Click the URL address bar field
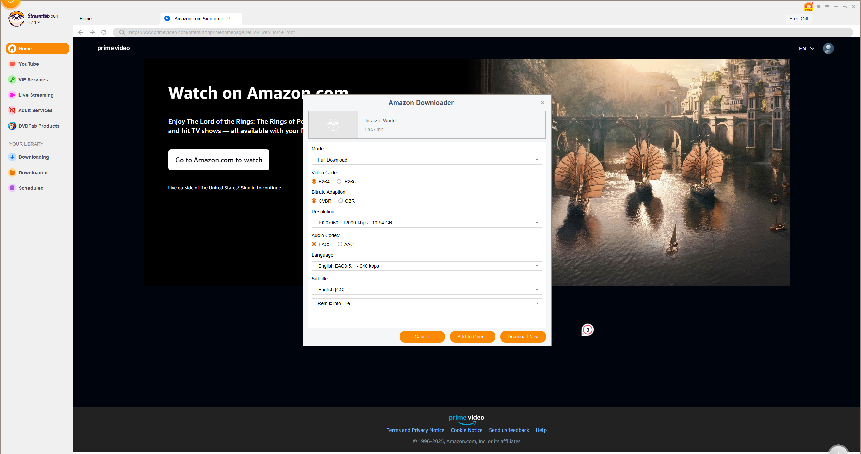This screenshot has width=861, height=454. pos(483,32)
